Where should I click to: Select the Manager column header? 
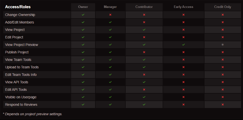pyautogui.click(x=110, y=7)
